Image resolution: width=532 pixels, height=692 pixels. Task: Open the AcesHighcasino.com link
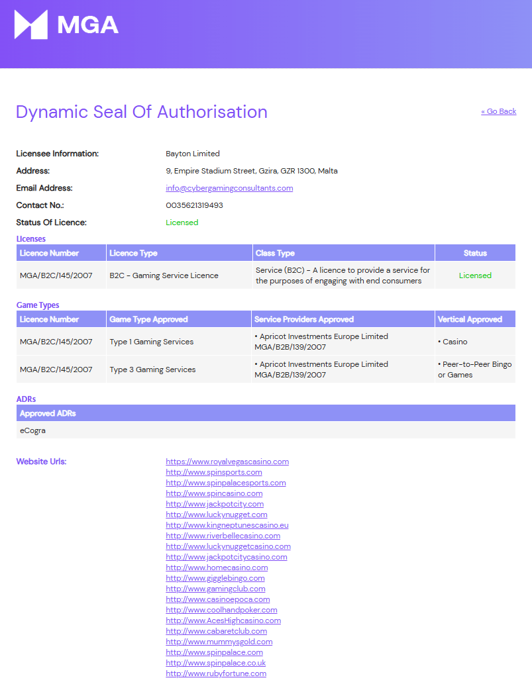223,620
